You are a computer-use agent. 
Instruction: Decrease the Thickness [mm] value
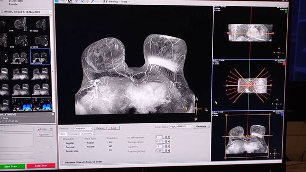(x=164, y=141)
